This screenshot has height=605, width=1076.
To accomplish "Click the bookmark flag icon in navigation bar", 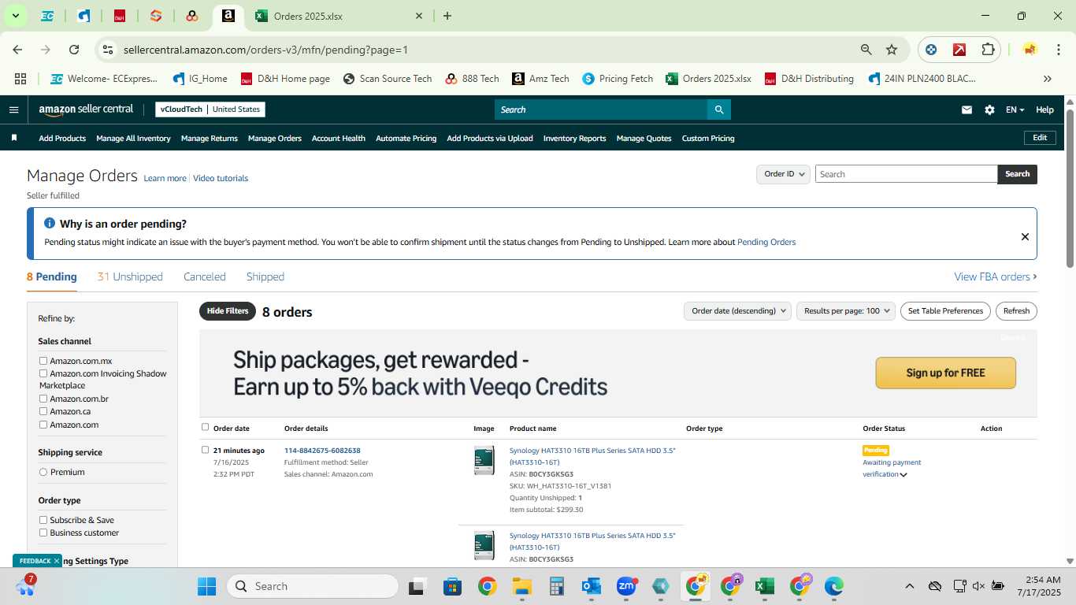I will 14,138.
